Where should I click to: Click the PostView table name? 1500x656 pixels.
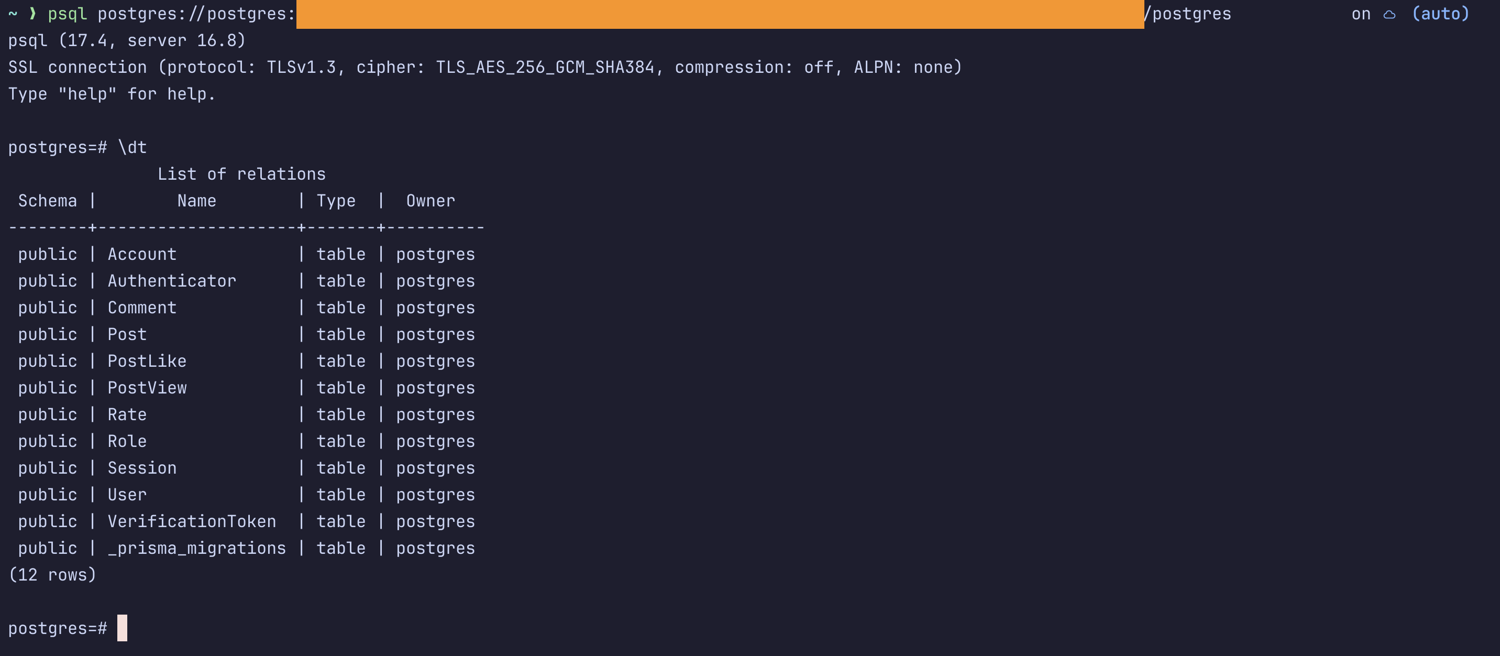click(147, 388)
